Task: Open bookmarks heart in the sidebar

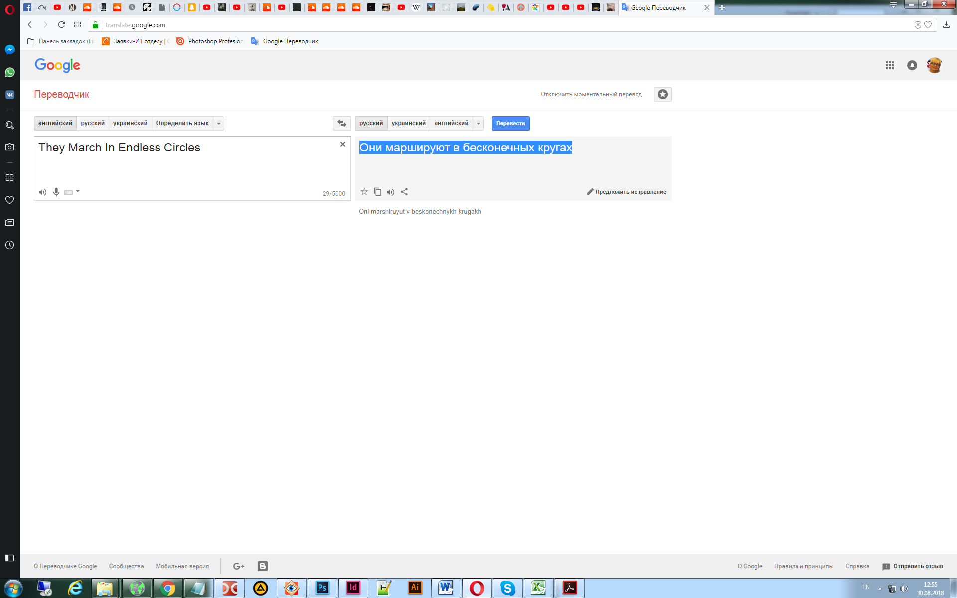Action: (x=10, y=200)
